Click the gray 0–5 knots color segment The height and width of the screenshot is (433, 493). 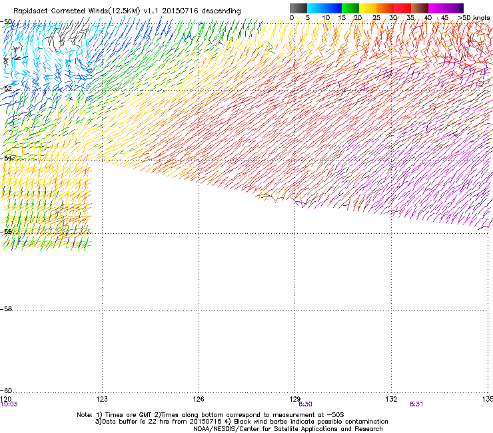click(x=299, y=8)
